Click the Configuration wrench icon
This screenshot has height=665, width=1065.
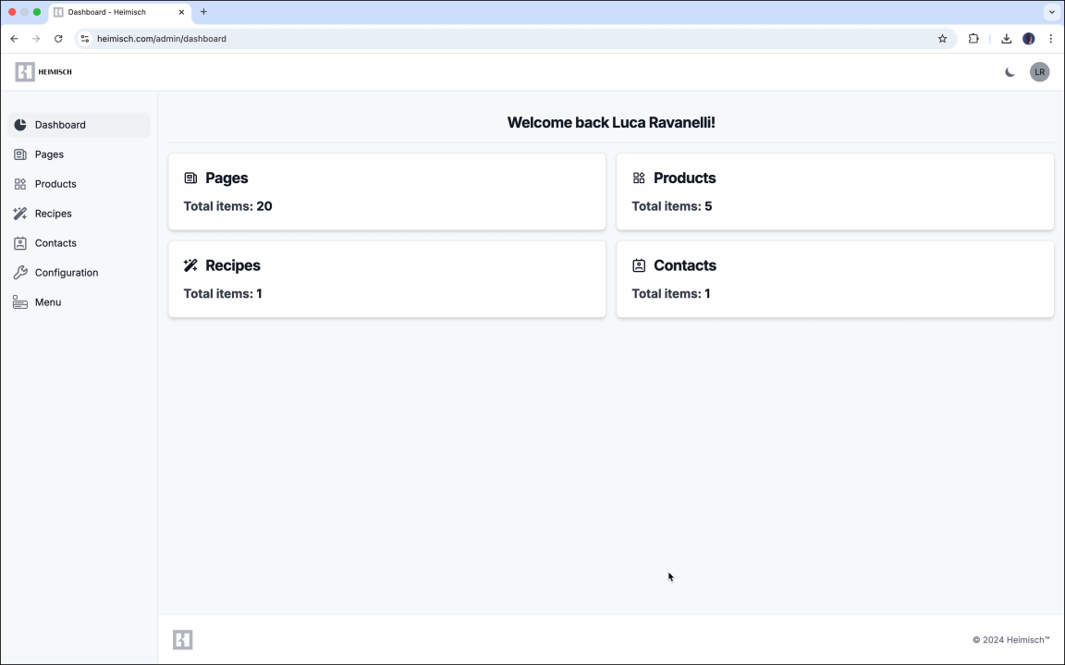coord(20,273)
